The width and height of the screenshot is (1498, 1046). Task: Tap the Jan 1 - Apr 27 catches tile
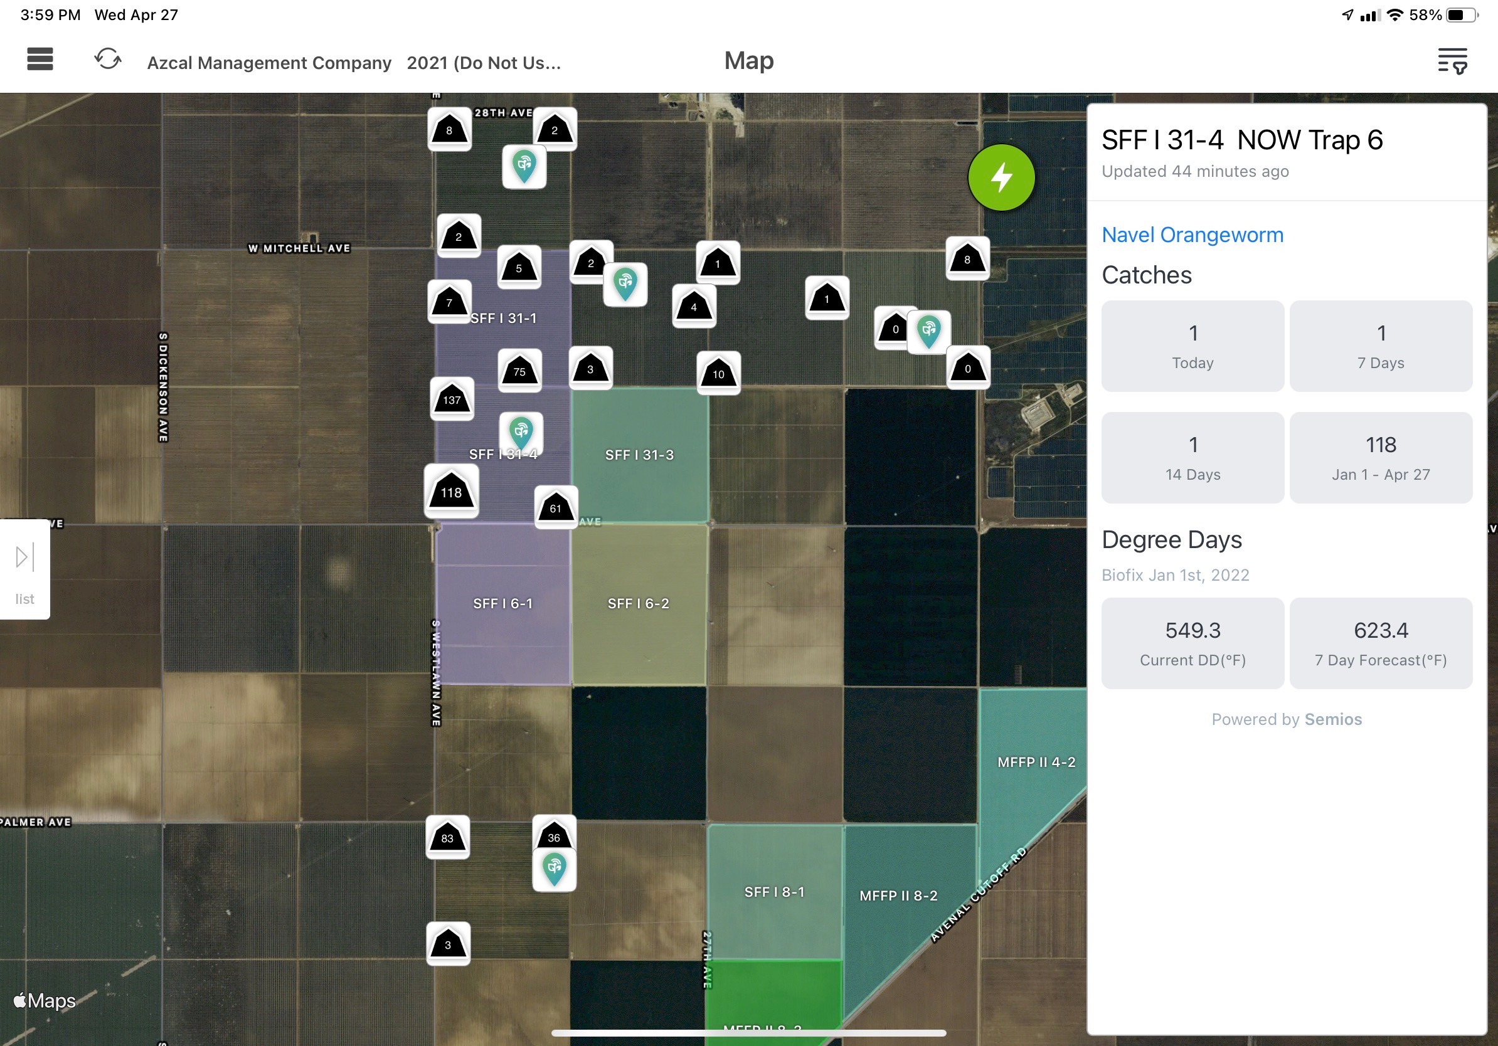click(x=1381, y=457)
